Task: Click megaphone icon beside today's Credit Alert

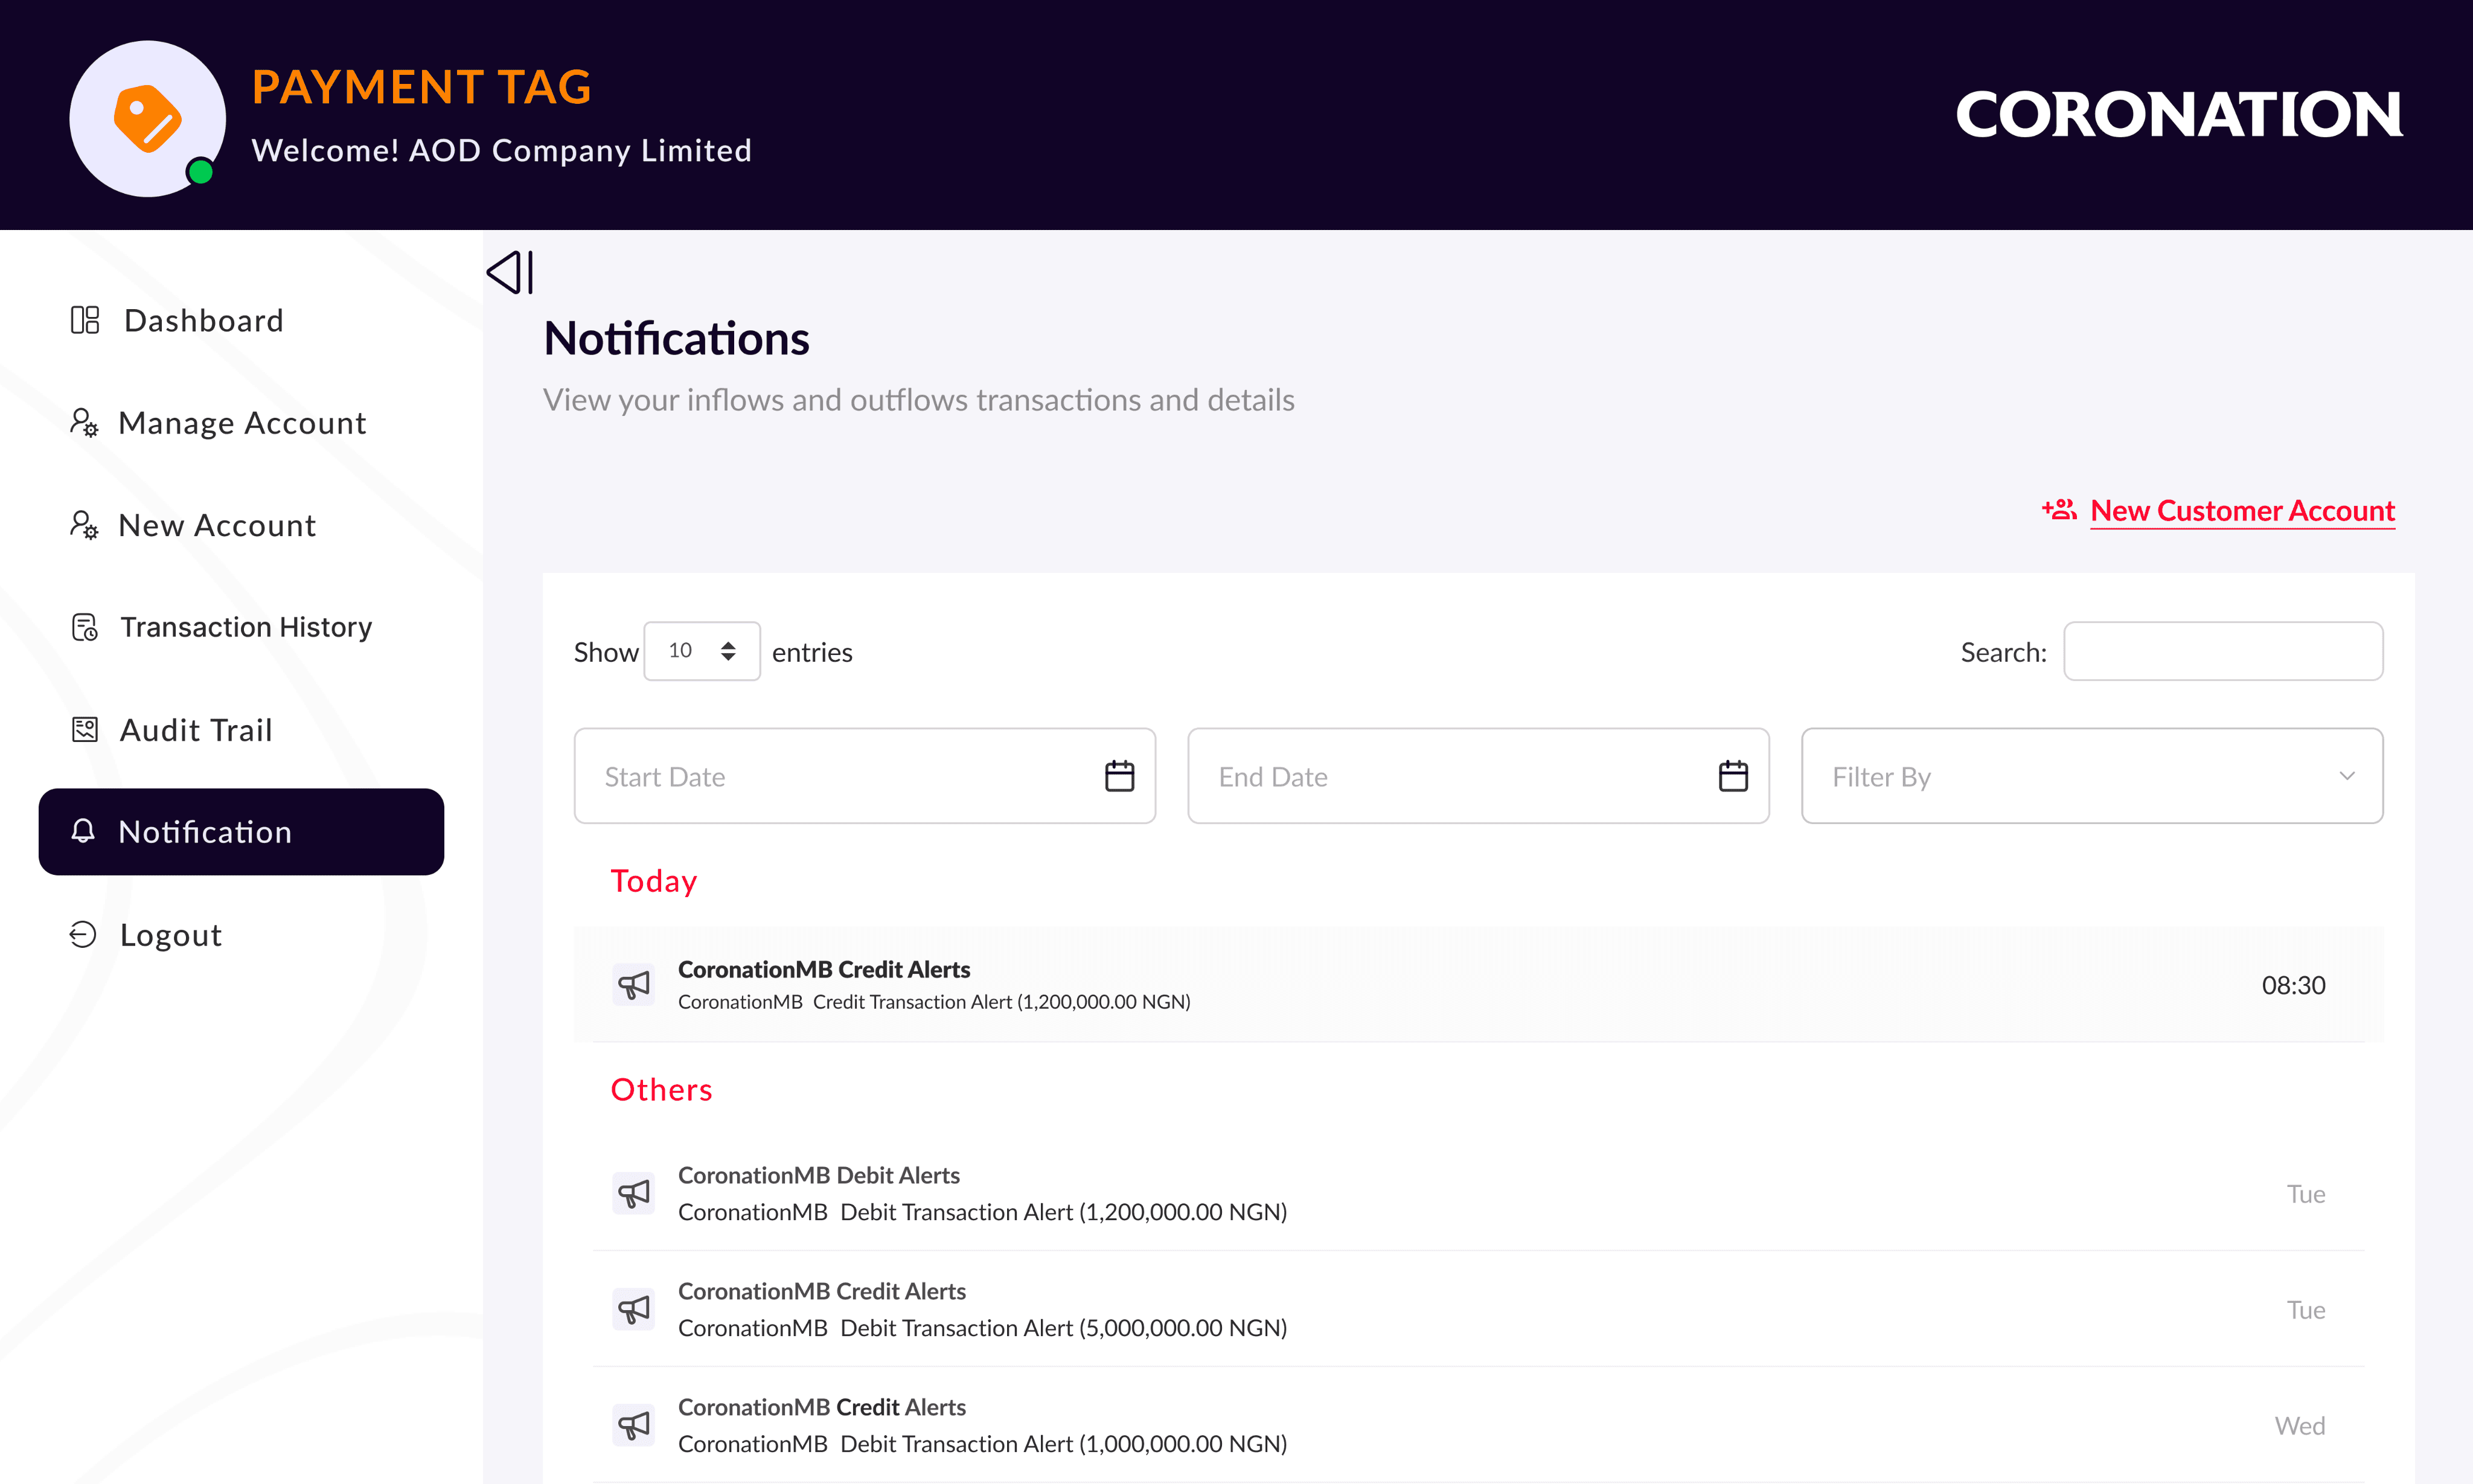Action: [633, 985]
